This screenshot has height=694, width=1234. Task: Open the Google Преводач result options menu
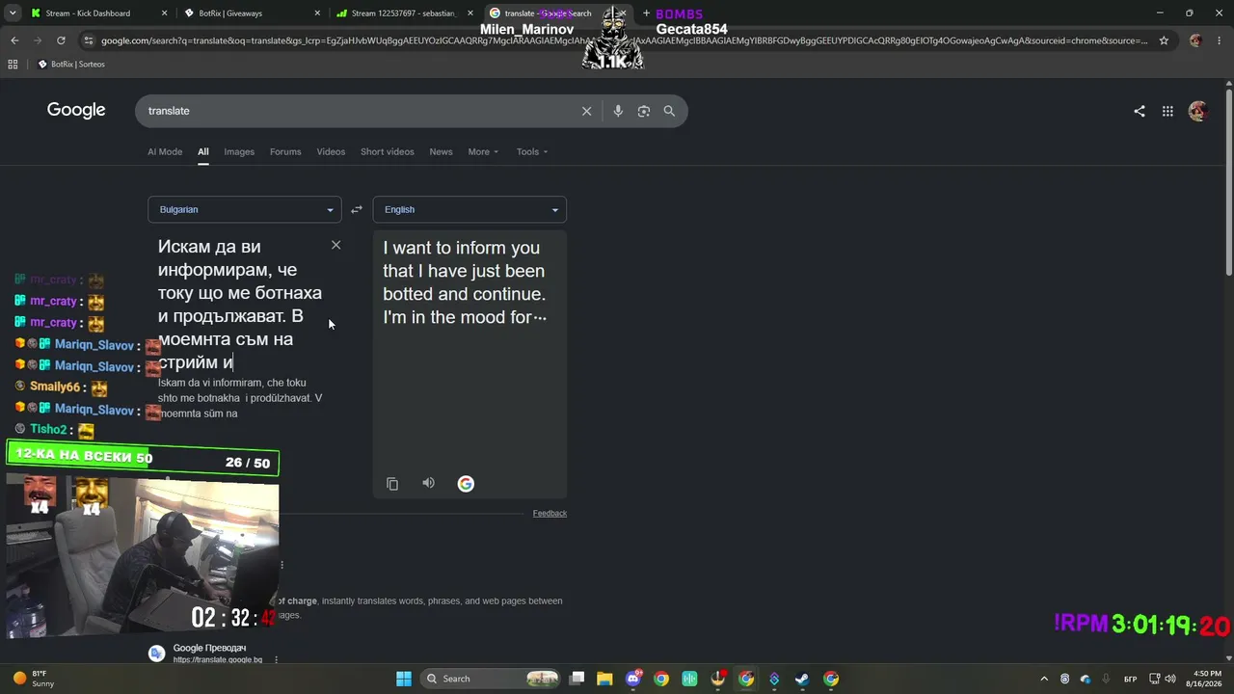tap(277, 660)
